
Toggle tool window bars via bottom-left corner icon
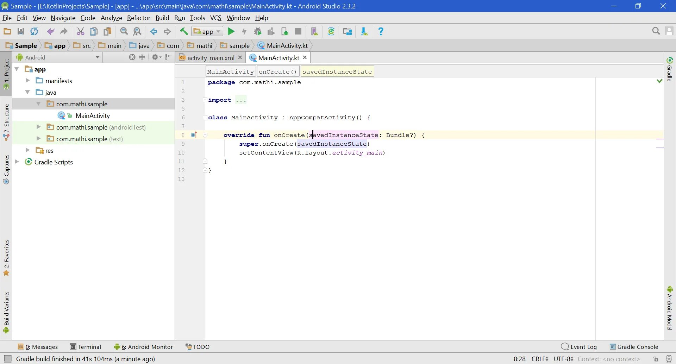click(x=7, y=359)
